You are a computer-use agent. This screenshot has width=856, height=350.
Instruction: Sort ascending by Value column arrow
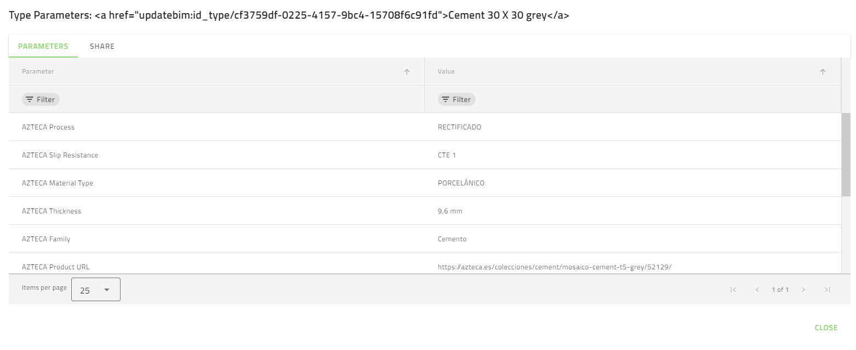[823, 72]
